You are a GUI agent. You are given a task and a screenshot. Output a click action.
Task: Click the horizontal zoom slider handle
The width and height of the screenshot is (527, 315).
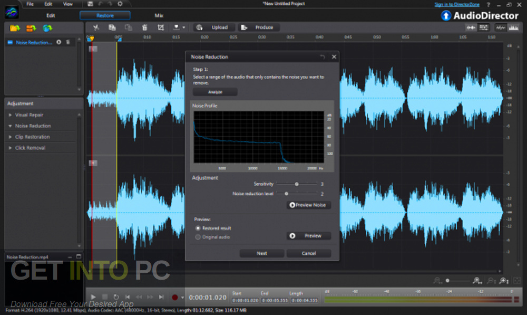tap(447, 280)
